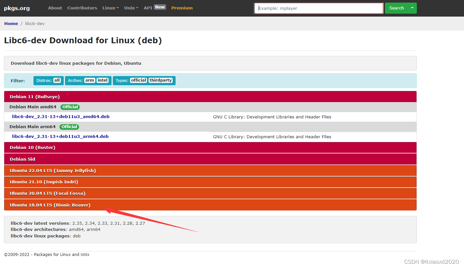The height and width of the screenshot is (267, 464).
Task: Click the Official badge beside arm64
Action: coord(69,127)
